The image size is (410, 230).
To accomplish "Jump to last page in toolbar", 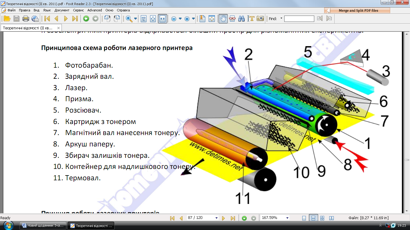I will tap(75, 19).
